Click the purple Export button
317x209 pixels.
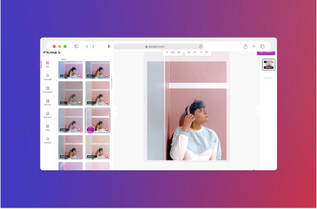pyautogui.click(x=266, y=53)
